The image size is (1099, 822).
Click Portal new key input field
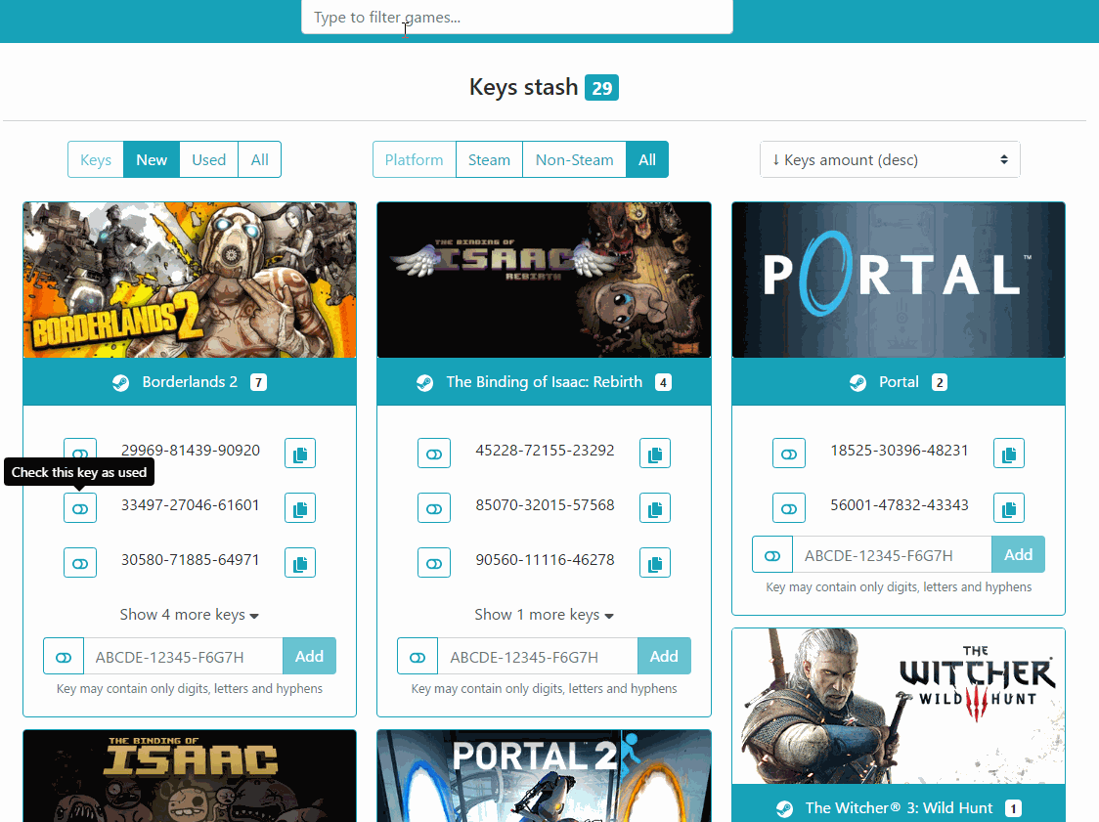893,555
